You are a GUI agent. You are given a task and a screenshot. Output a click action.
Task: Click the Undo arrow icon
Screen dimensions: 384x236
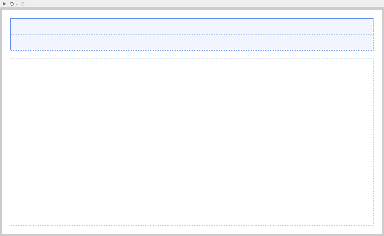tap(12, 4)
